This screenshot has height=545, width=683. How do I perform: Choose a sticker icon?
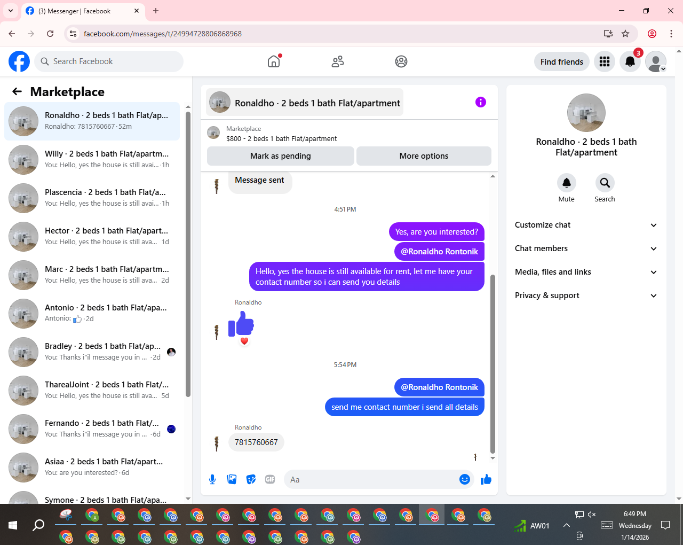coord(251,479)
